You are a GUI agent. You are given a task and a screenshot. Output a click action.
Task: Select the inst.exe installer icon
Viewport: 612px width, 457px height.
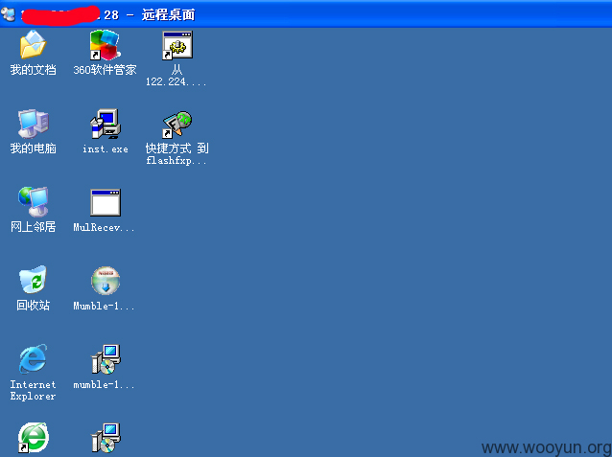click(x=106, y=124)
